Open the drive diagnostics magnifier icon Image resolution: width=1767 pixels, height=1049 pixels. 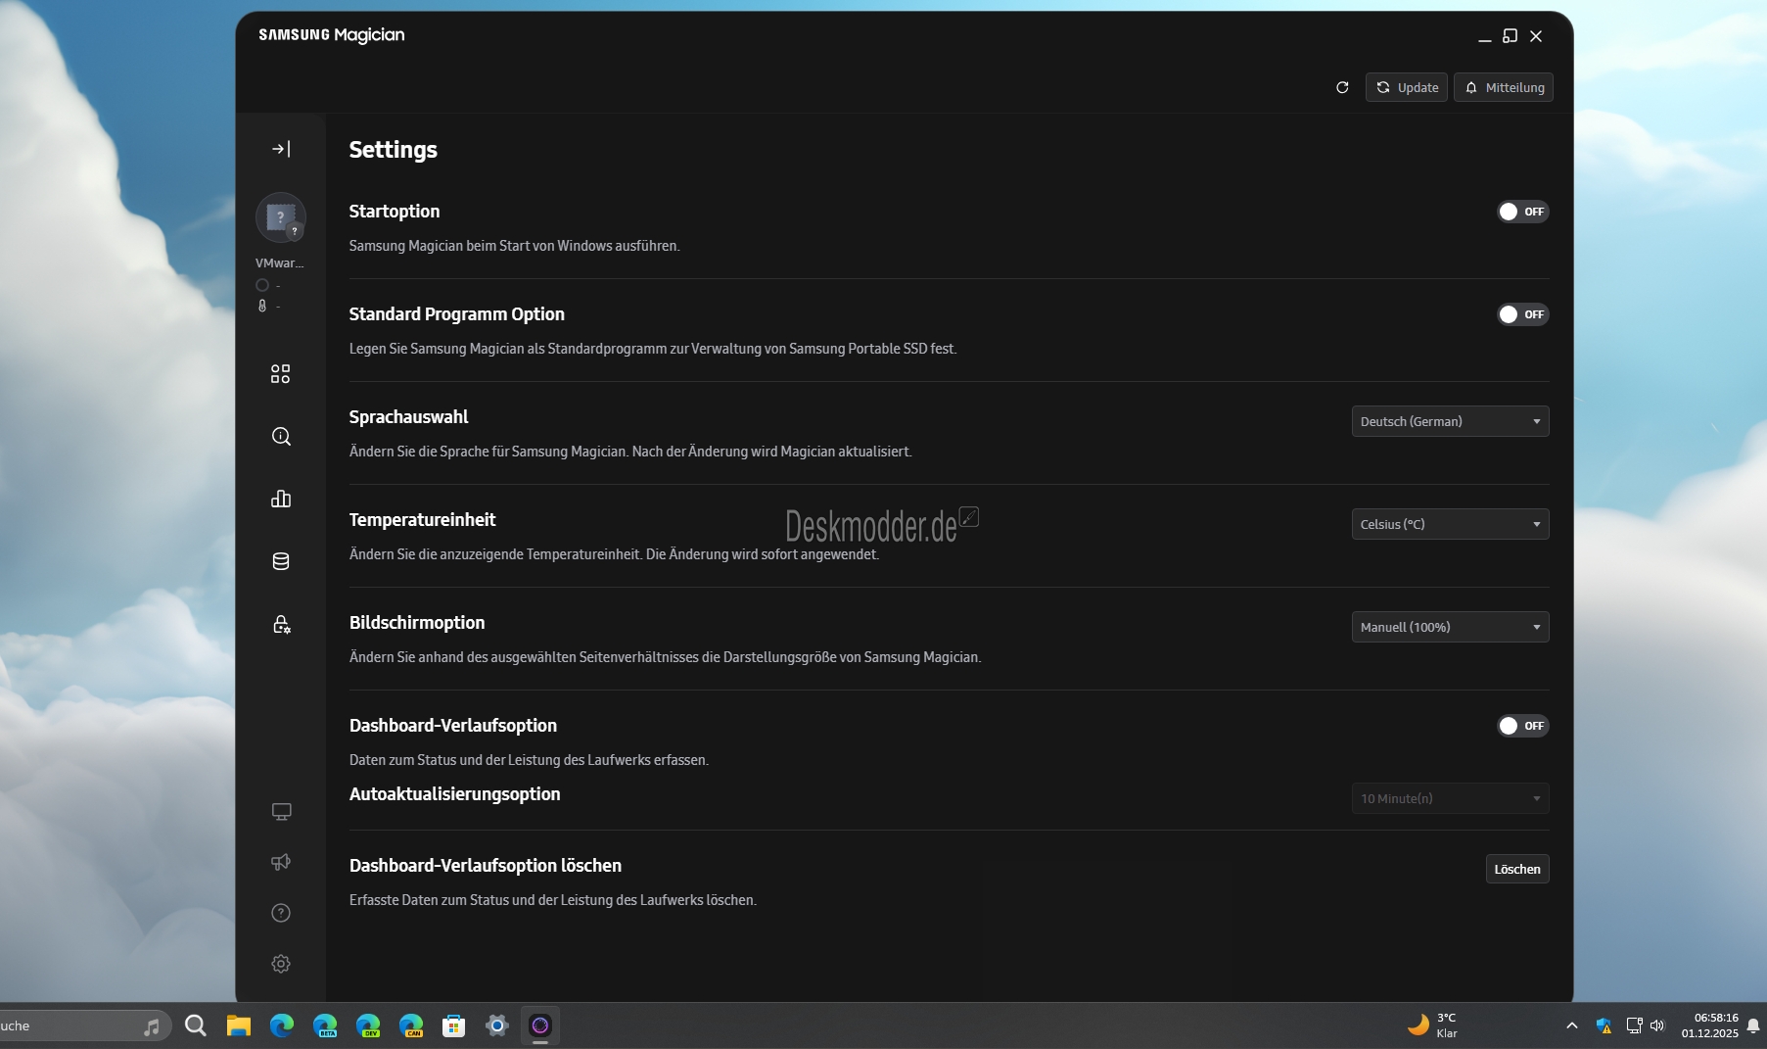click(281, 437)
